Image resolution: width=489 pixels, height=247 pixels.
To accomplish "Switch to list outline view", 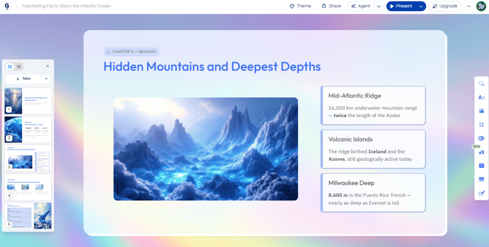I will pos(19,66).
